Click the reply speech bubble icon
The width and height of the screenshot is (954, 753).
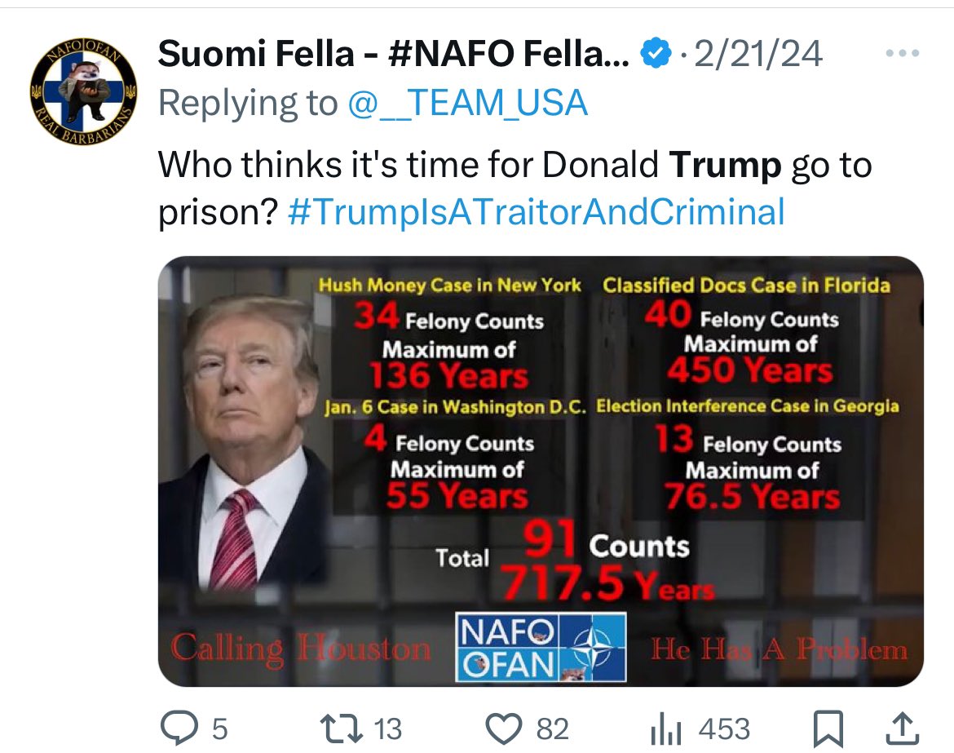point(175,728)
